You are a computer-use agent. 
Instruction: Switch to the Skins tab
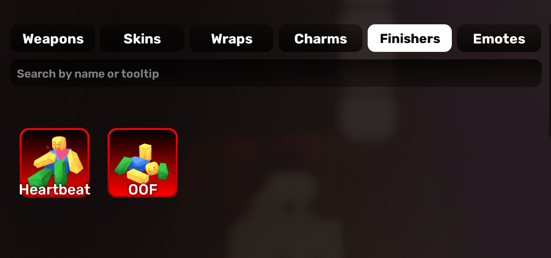pos(142,38)
